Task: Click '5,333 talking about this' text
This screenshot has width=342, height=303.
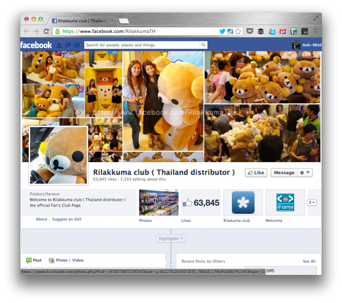Action: (x=143, y=179)
